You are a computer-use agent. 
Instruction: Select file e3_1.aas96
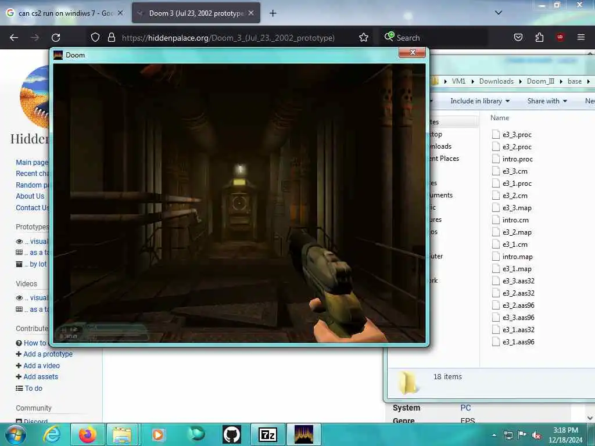pos(518,341)
